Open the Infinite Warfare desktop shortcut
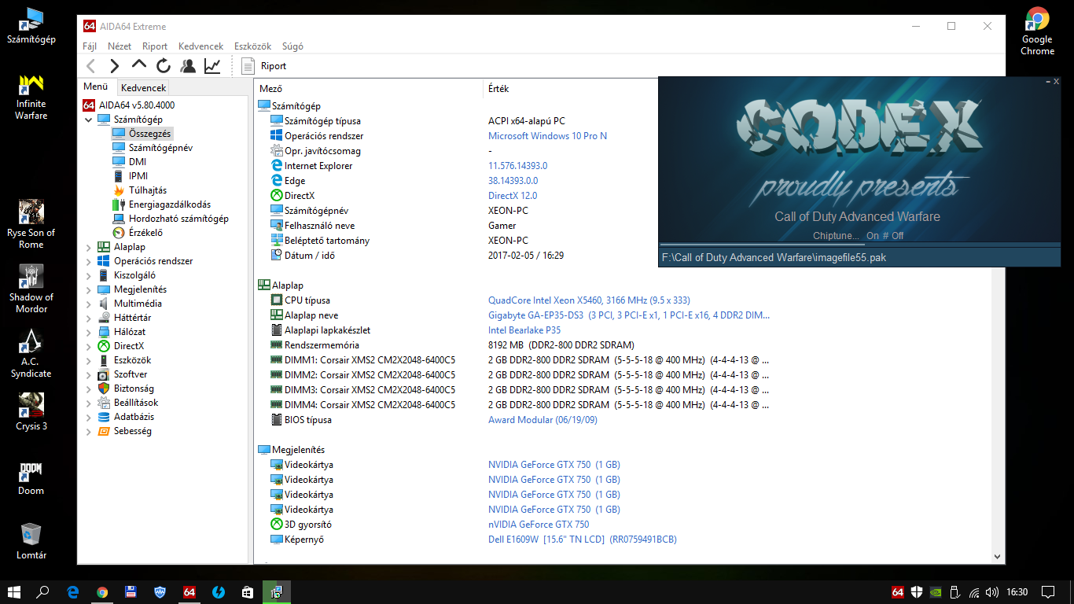Viewport: 1074px width, 604px height. tap(31, 97)
